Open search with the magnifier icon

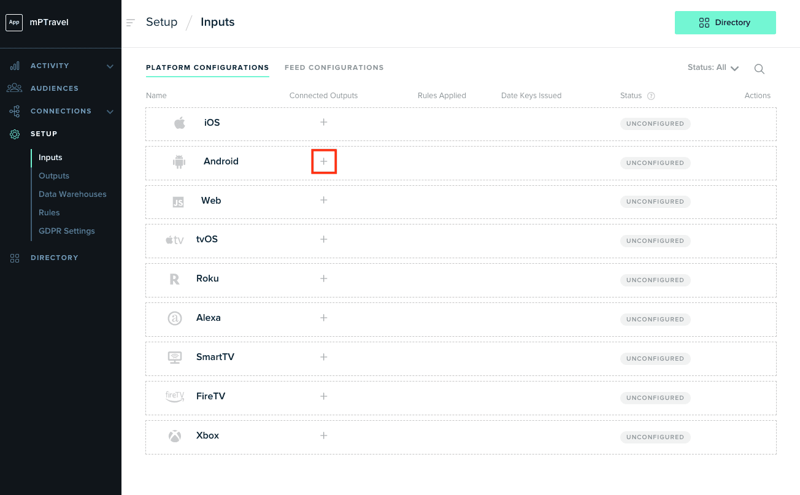pyautogui.click(x=760, y=69)
